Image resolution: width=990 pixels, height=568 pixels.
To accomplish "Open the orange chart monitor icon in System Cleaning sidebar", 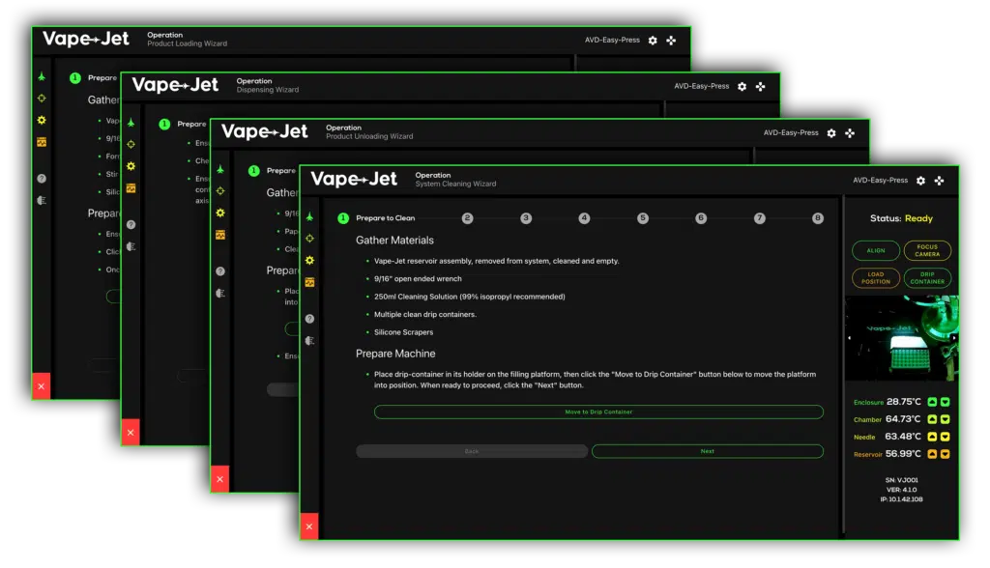I will tap(309, 282).
